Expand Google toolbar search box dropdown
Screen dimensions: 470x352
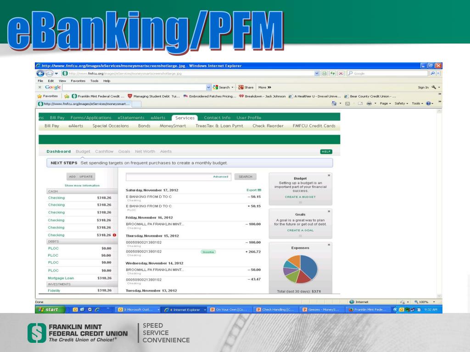209,88
